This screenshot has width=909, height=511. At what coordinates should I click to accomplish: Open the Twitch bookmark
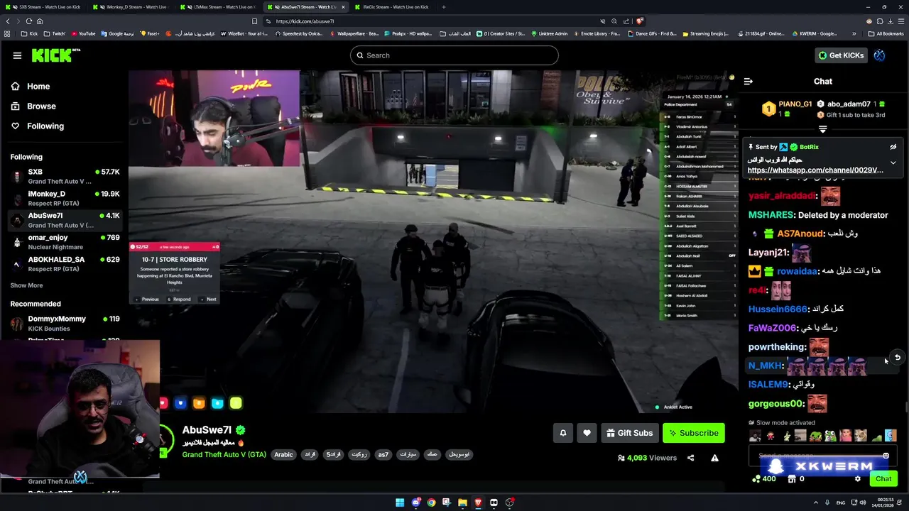click(x=54, y=33)
